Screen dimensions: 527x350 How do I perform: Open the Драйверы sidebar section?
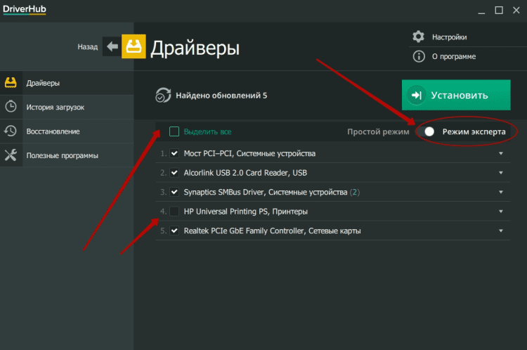tap(43, 83)
